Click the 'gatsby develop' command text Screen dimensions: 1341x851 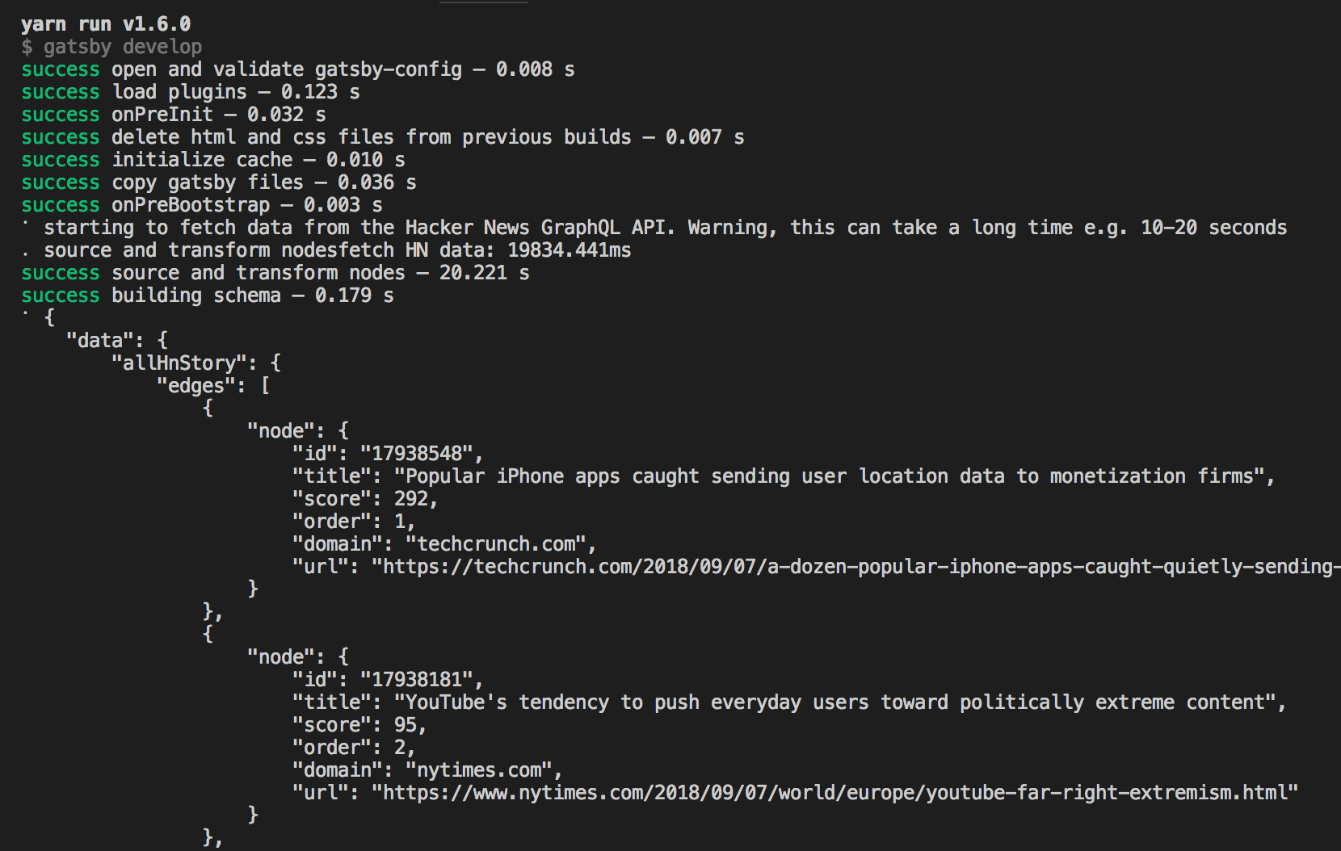pos(123,47)
